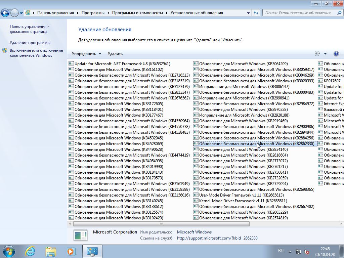The image size is (344, 258).
Task: Open Windows Media Player from taskbar
Action: coord(71,251)
